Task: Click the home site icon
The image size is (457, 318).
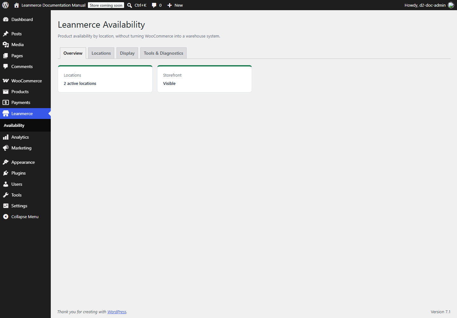Action: pyautogui.click(x=17, y=5)
